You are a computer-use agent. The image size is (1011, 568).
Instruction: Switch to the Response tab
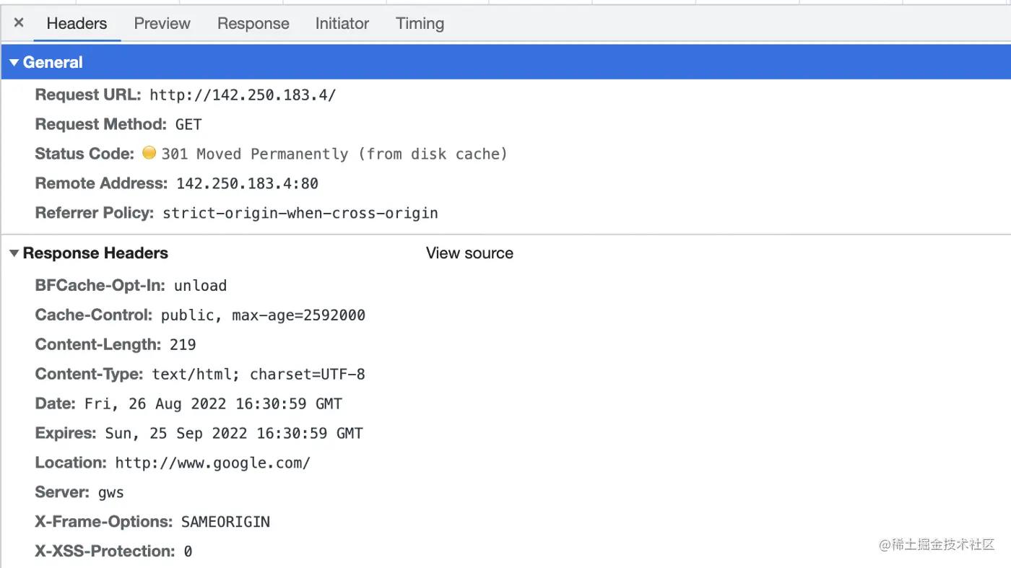point(253,24)
